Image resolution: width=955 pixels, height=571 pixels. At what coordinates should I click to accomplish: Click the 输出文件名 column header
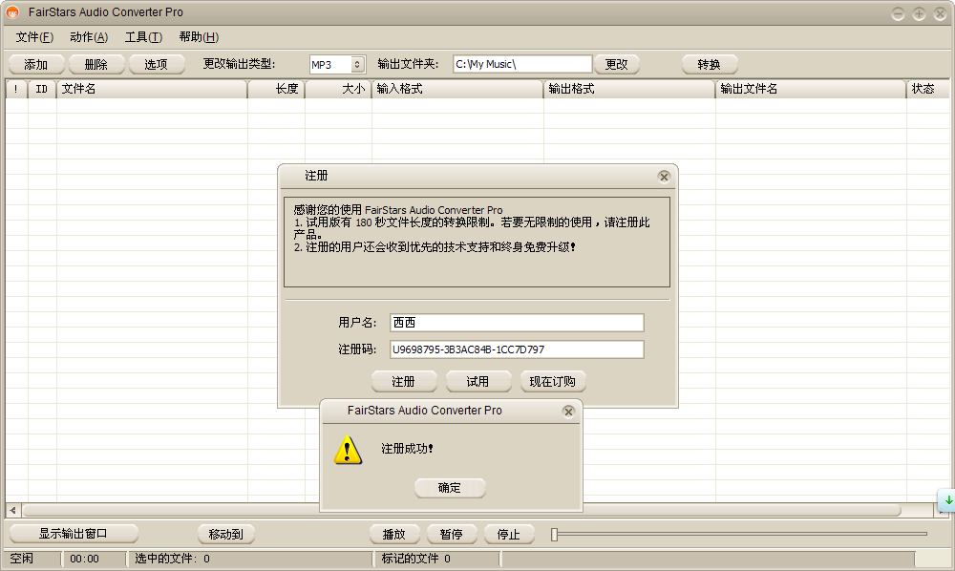811,89
